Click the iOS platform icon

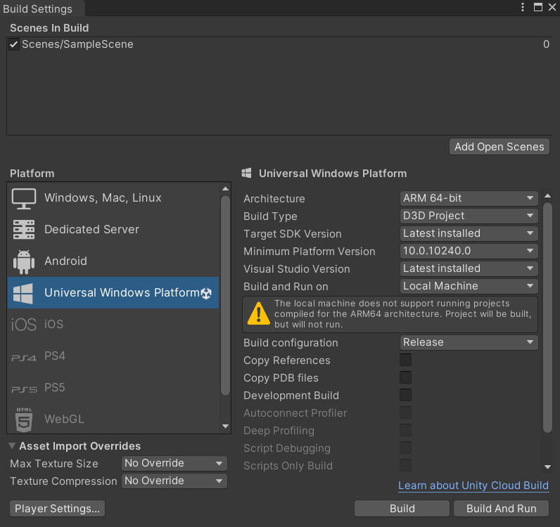(x=24, y=325)
